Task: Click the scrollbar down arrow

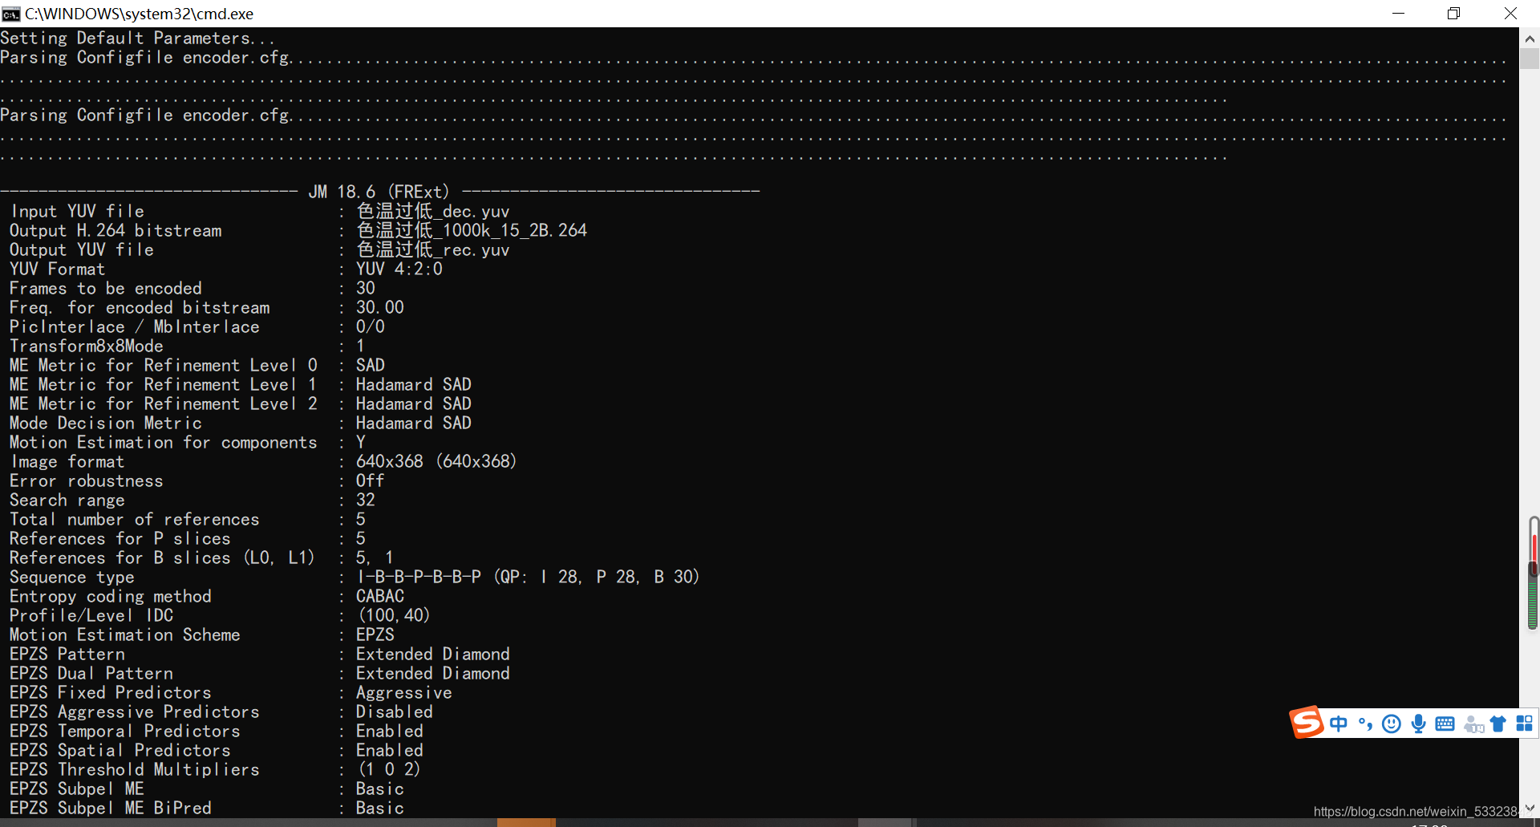Action: (1530, 809)
